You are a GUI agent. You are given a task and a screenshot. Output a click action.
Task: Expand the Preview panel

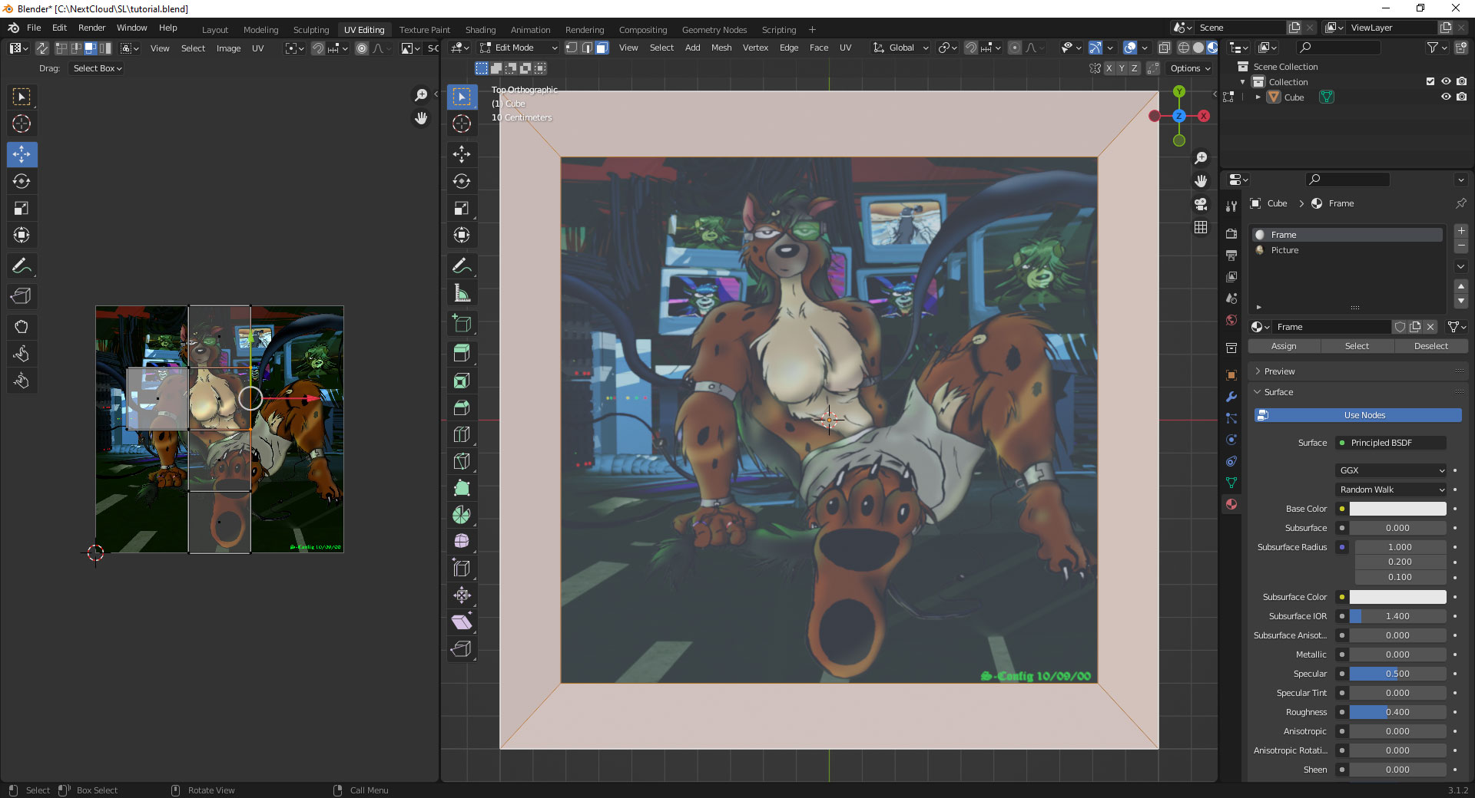point(1357,371)
